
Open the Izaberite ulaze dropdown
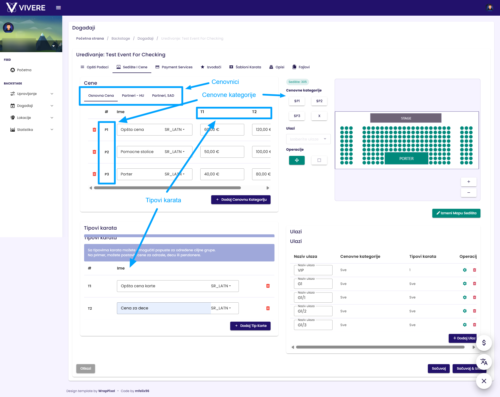[x=308, y=139]
